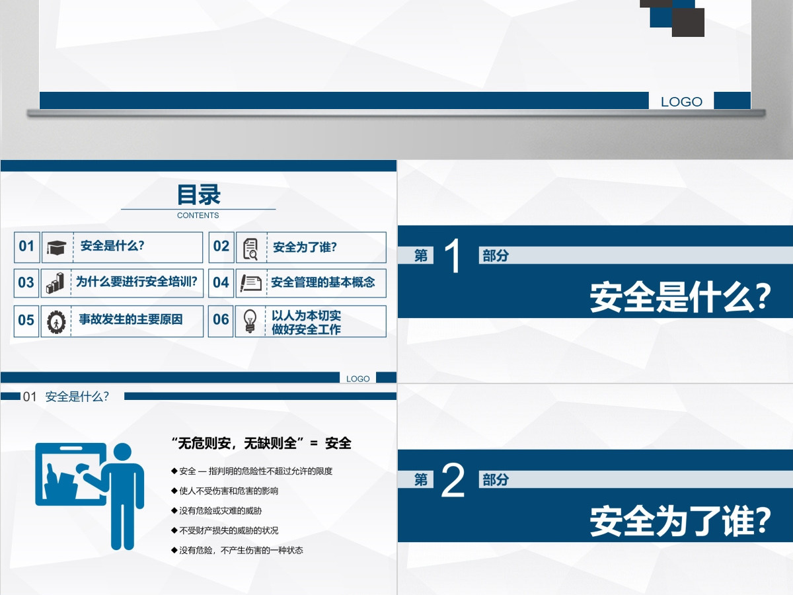This screenshot has width=793, height=595.
Task: Click bullet 没有危险，不产生伤害的一种状态
Action: [x=237, y=550]
